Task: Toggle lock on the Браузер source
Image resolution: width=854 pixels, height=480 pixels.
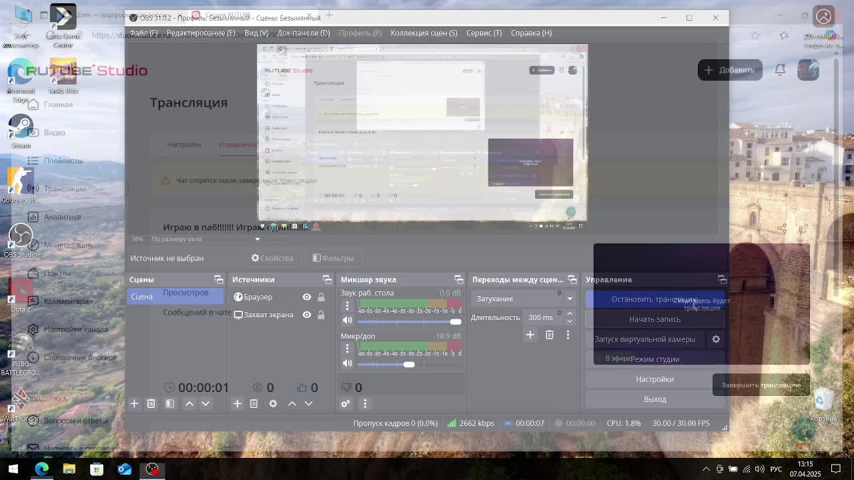Action: click(321, 297)
